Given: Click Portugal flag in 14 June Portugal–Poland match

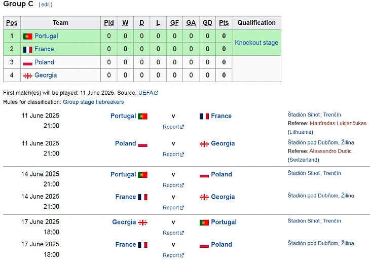Looking at the screenshot, I should tap(143, 175).
